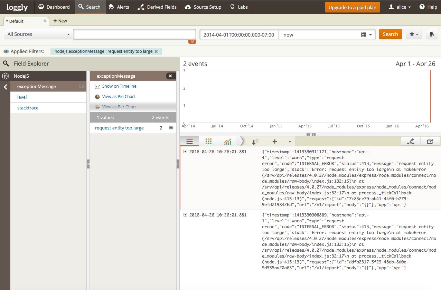This screenshot has height=290, width=441.
Task: Collapse Field Explorer with the left chevron
Action: 5,87
